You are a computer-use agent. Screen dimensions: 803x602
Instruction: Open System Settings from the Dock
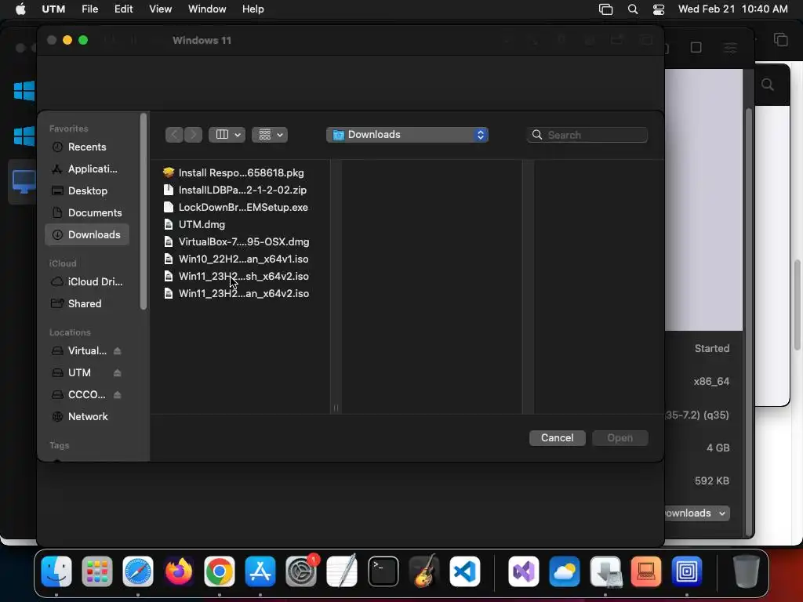coord(301,571)
